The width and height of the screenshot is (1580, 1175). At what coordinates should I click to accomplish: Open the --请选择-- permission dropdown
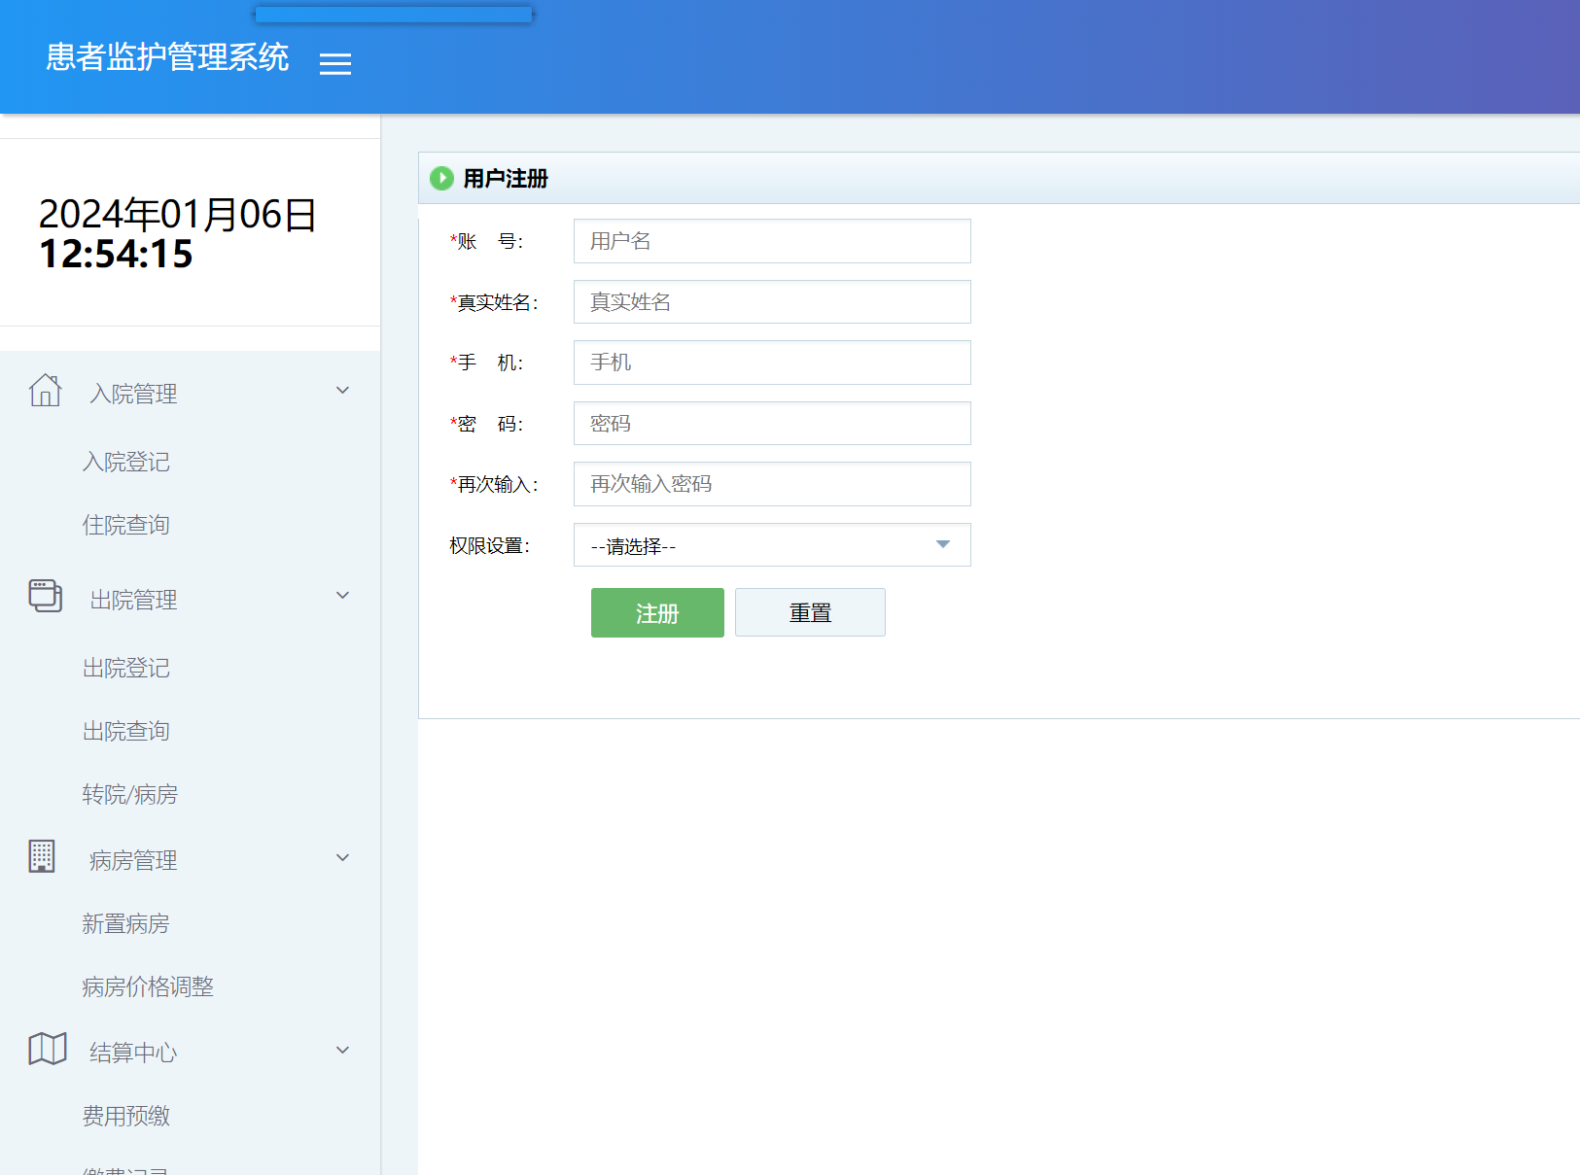pos(771,545)
